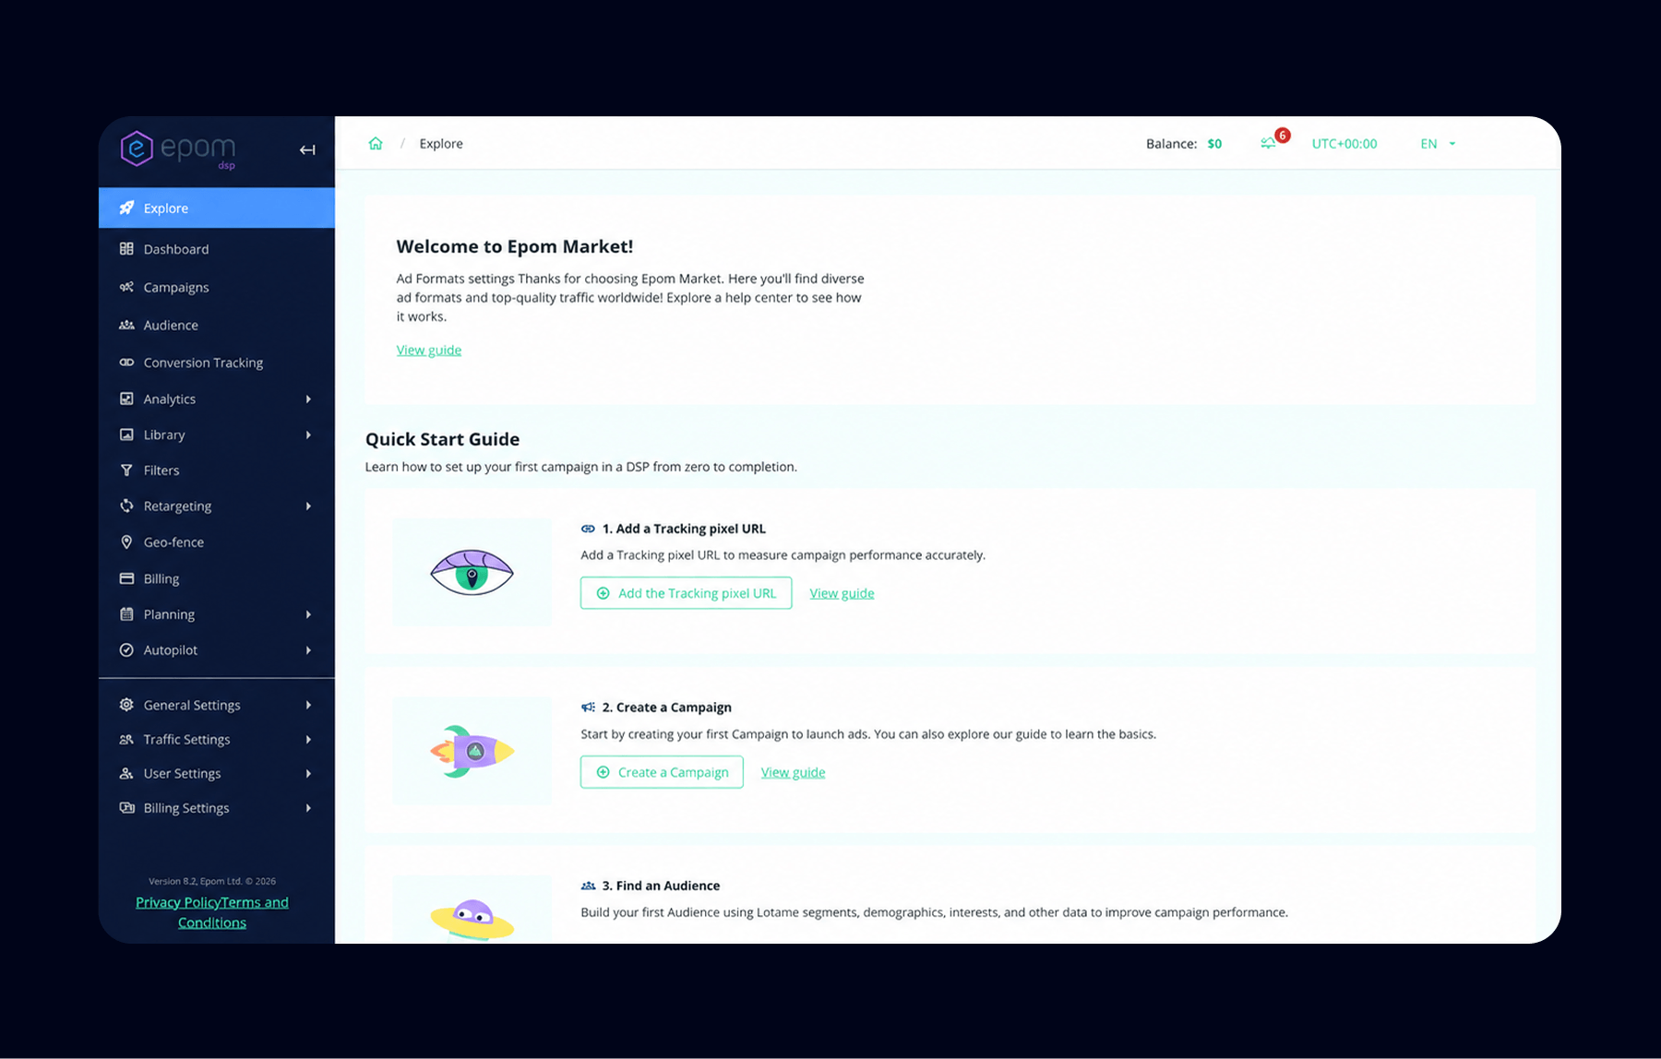Image resolution: width=1661 pixels, height=1059 pixels.
Task: Click the Retargeting cycle icon
Action: (126, 506)
